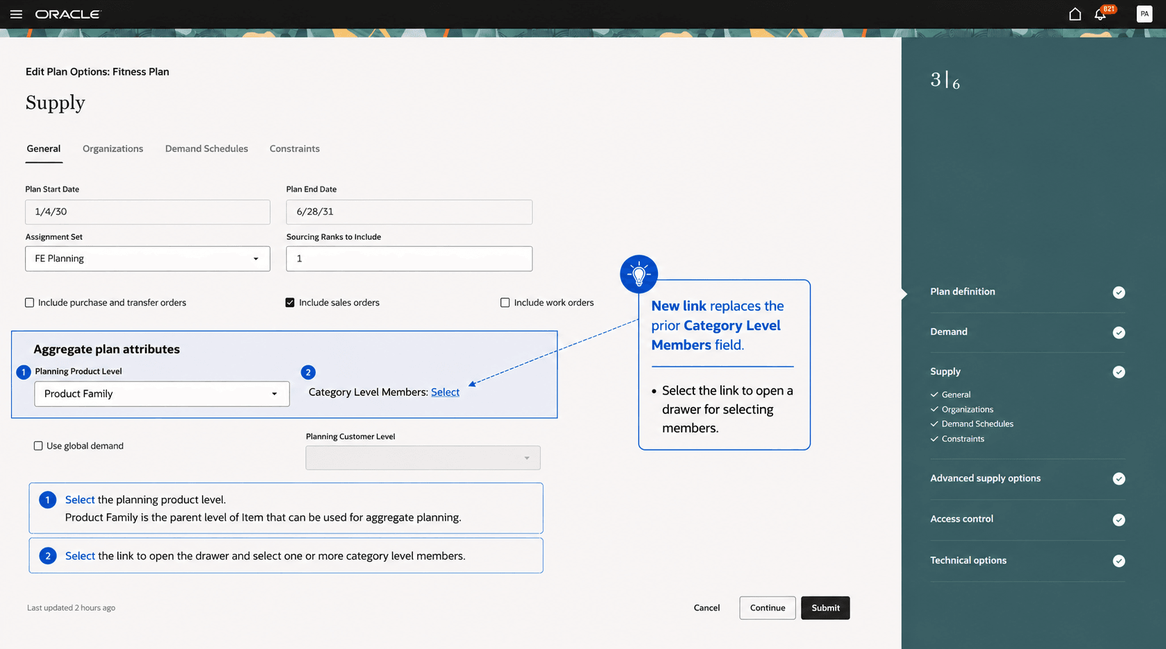The height and width of the screenshot is (649, 1166).
Task: Enable Use global demand checkbox
Action: (38, 446)
